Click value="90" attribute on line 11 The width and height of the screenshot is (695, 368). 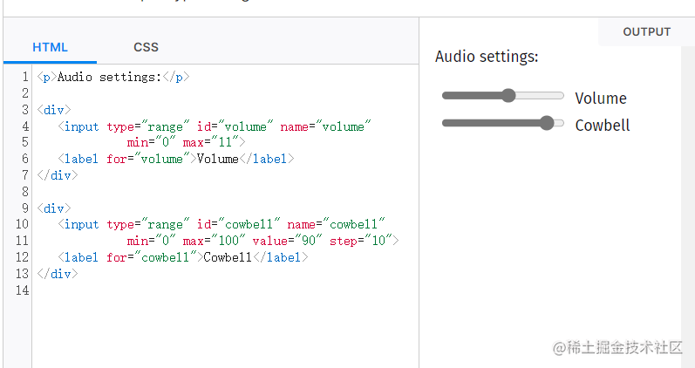click(x=287, y=241)
